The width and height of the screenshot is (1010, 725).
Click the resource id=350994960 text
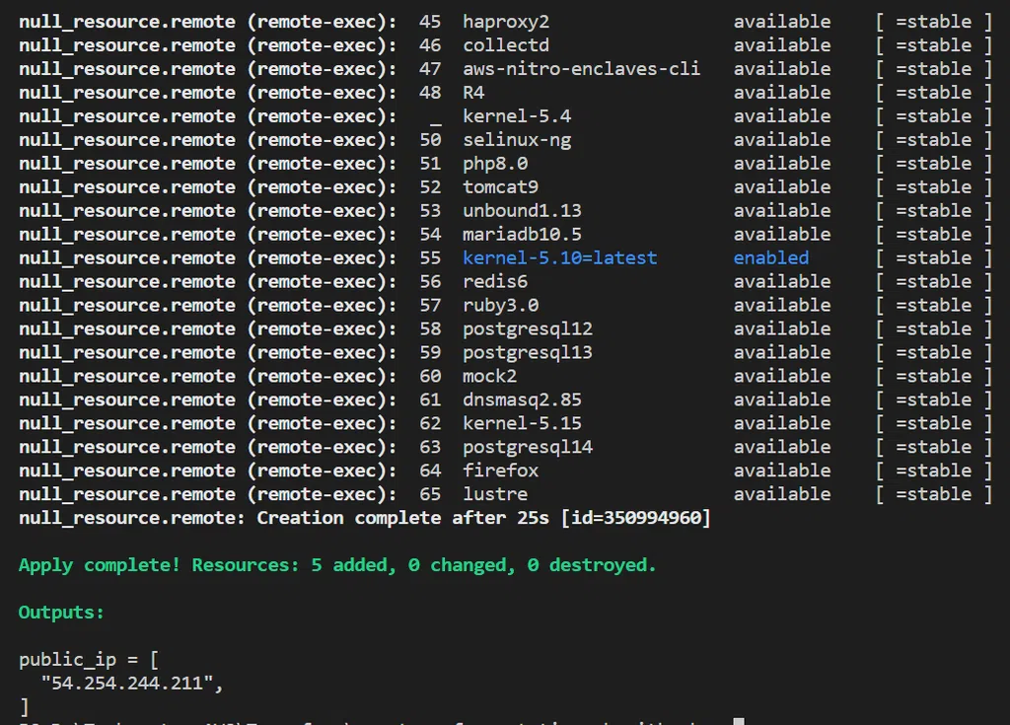pyautogui.click(x=635, y=518)
